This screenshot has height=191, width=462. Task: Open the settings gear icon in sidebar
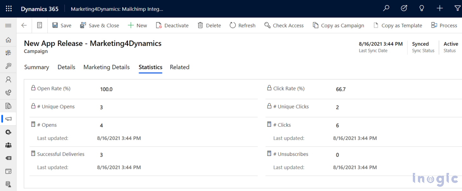click(x=8, y=132)
